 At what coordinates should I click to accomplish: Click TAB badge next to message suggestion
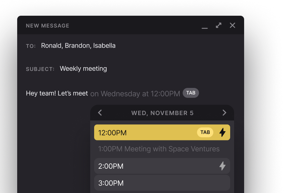(x=191, y=93)
